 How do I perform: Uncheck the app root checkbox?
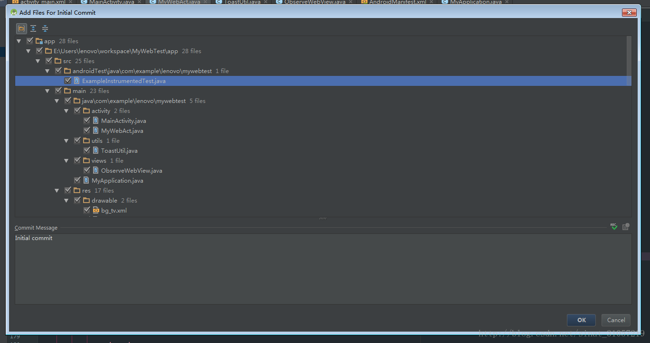pos(30,41)
